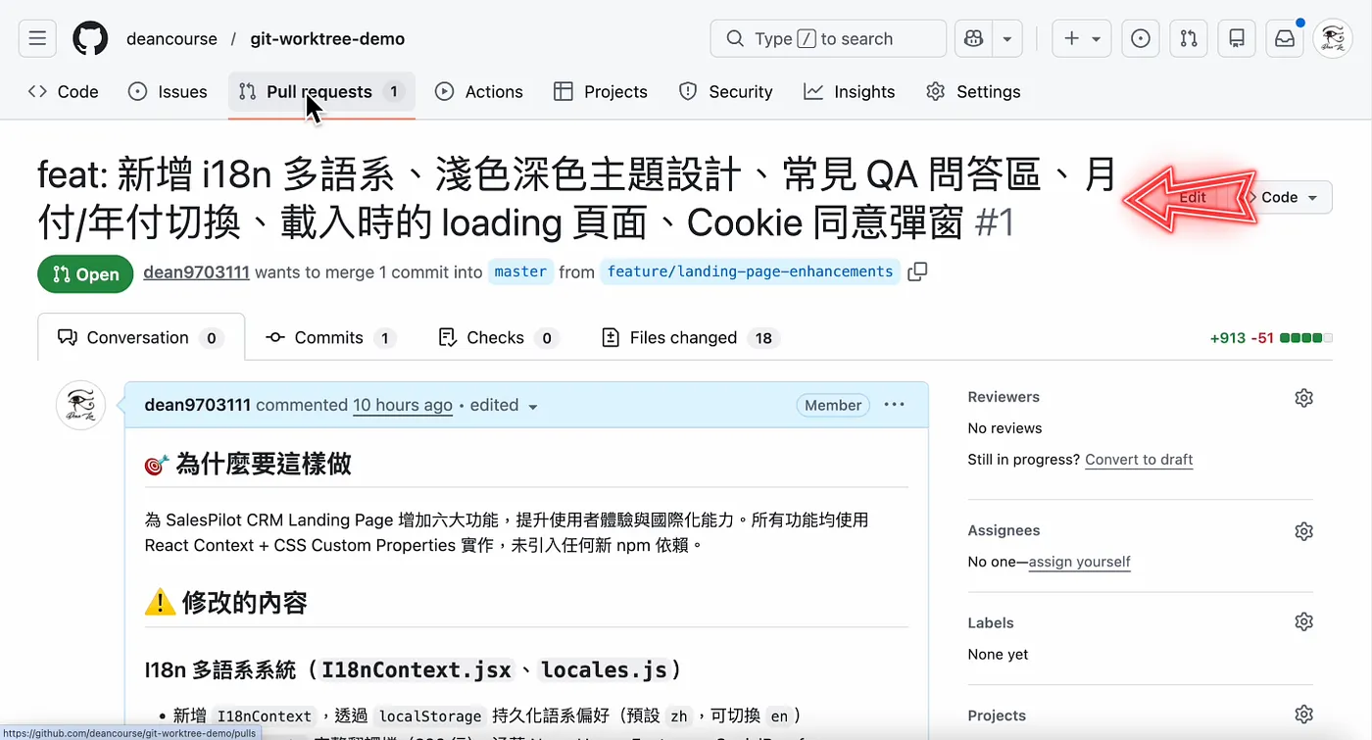The height and width of the screenshot is (740, 1372).
Task: Go to the Security tab
Action: pos(726,91)
